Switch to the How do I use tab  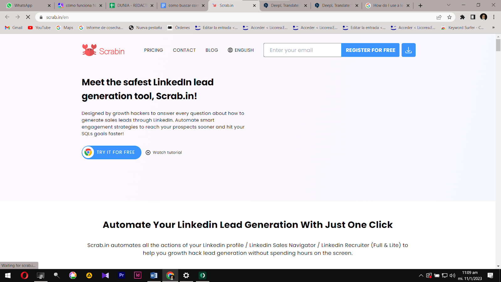tap(388, 5)
